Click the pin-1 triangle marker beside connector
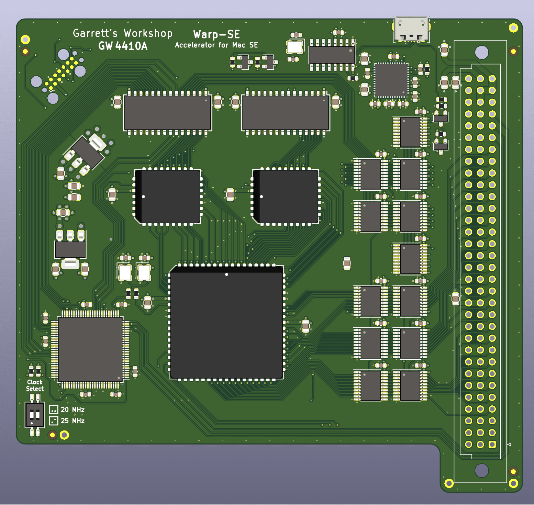The image size is (534, 505). pos(509,445)
